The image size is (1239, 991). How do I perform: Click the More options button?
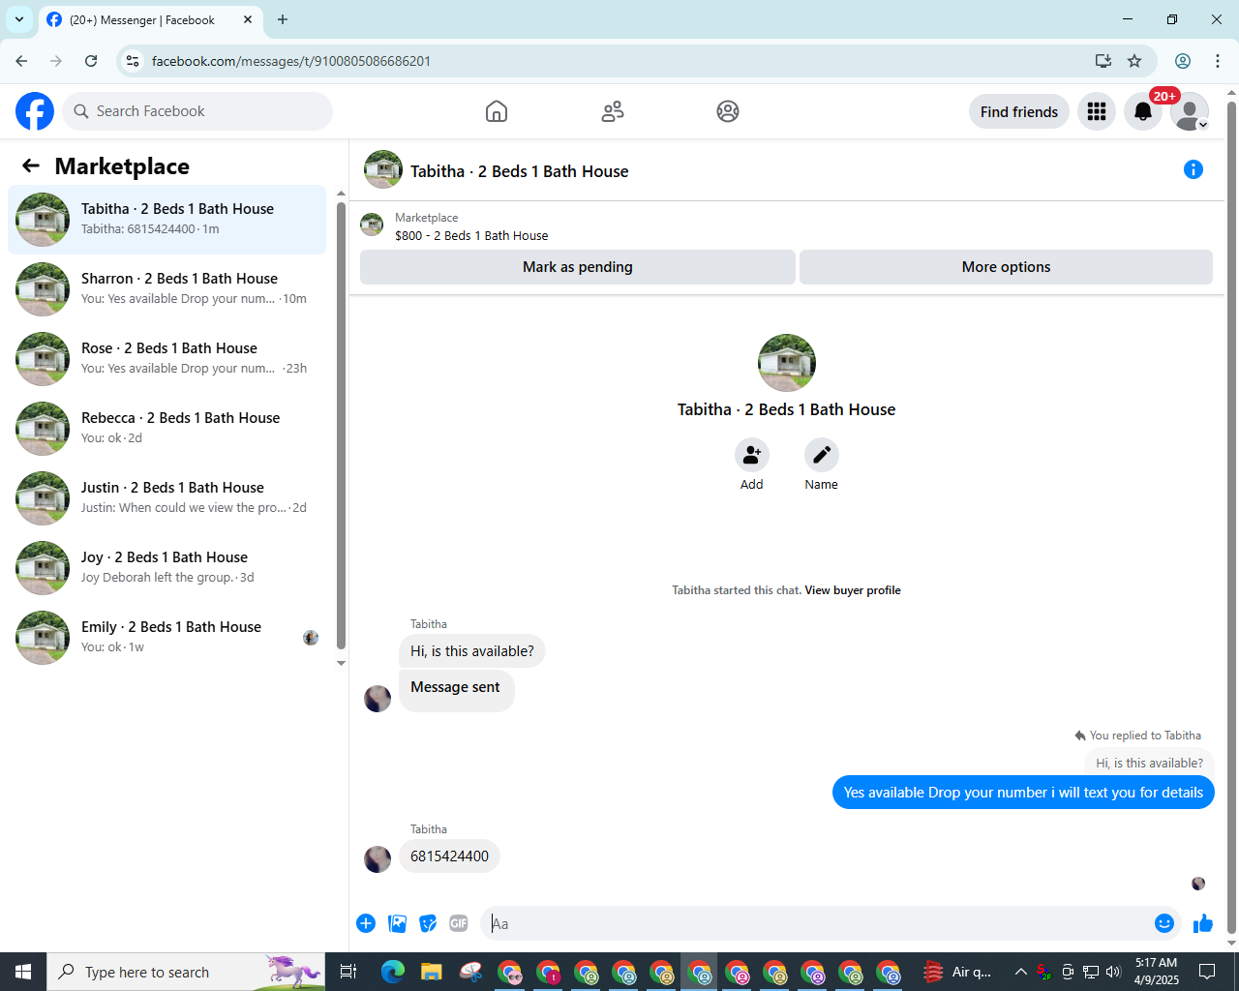tap(1006, 267)
